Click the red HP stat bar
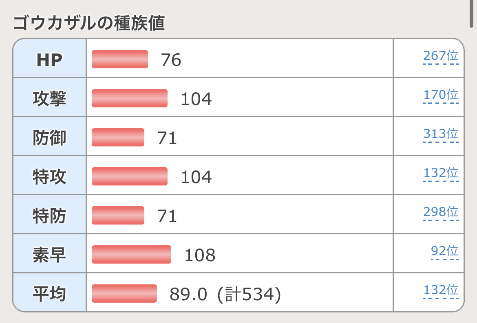 click(119, 59)
